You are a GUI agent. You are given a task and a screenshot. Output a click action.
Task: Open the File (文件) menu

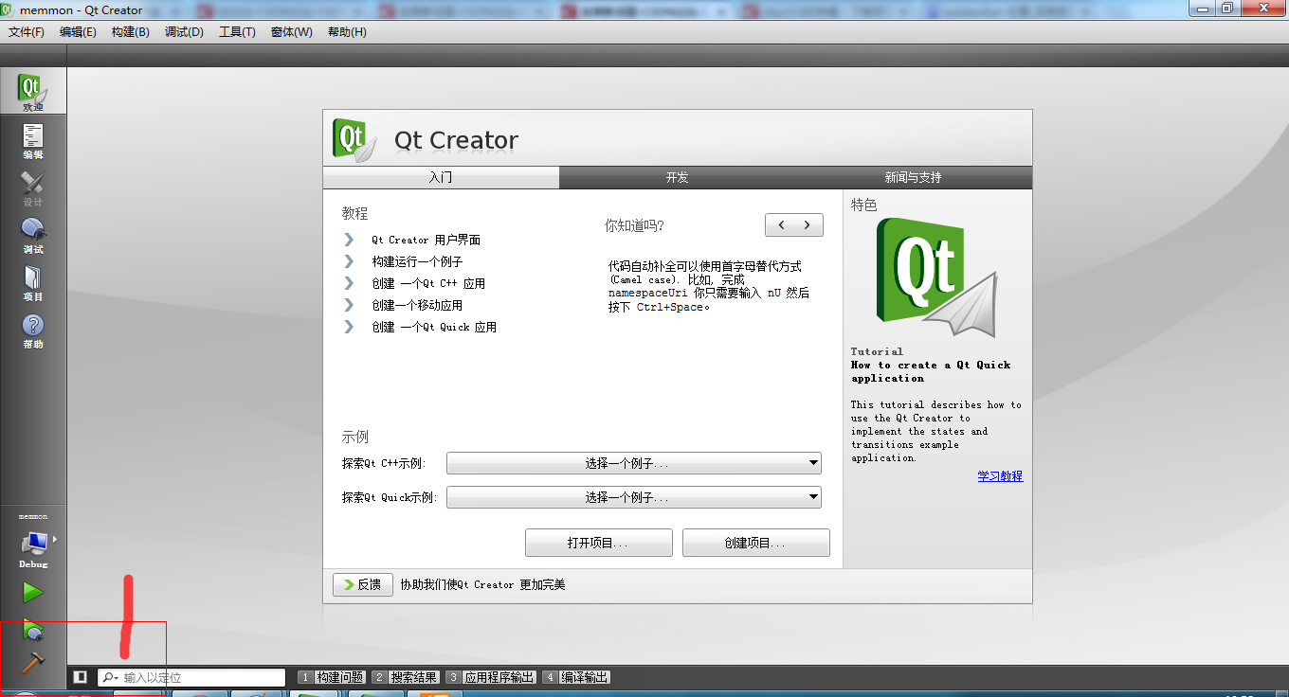(27, 32)
